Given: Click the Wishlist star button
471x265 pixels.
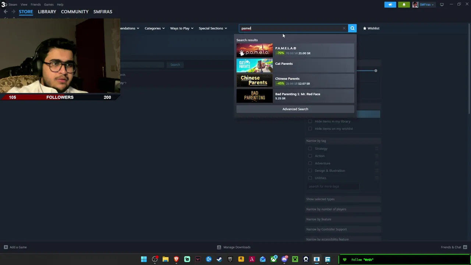Looking at the screenshot, I should pyautogui.click(x=371, y=28).
